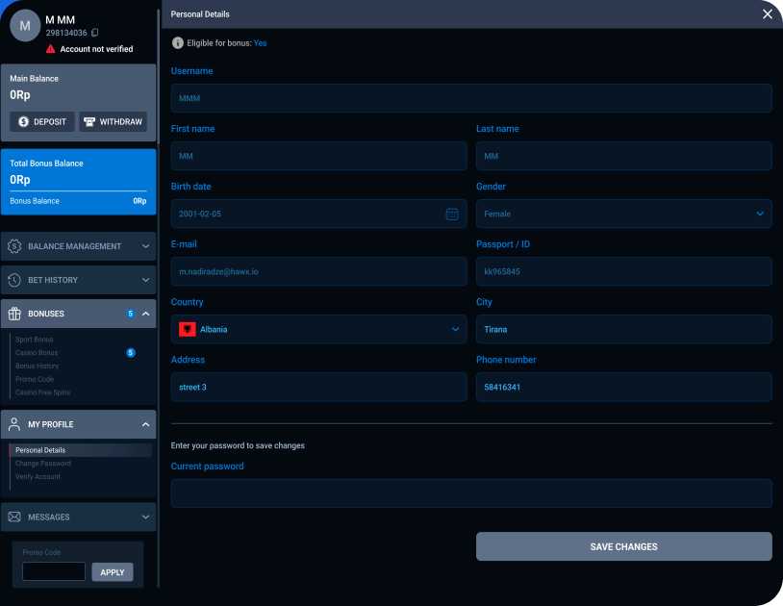Screen dimensions: 783x606
Task: Open the Country dropdown
Action: point(318,329)
